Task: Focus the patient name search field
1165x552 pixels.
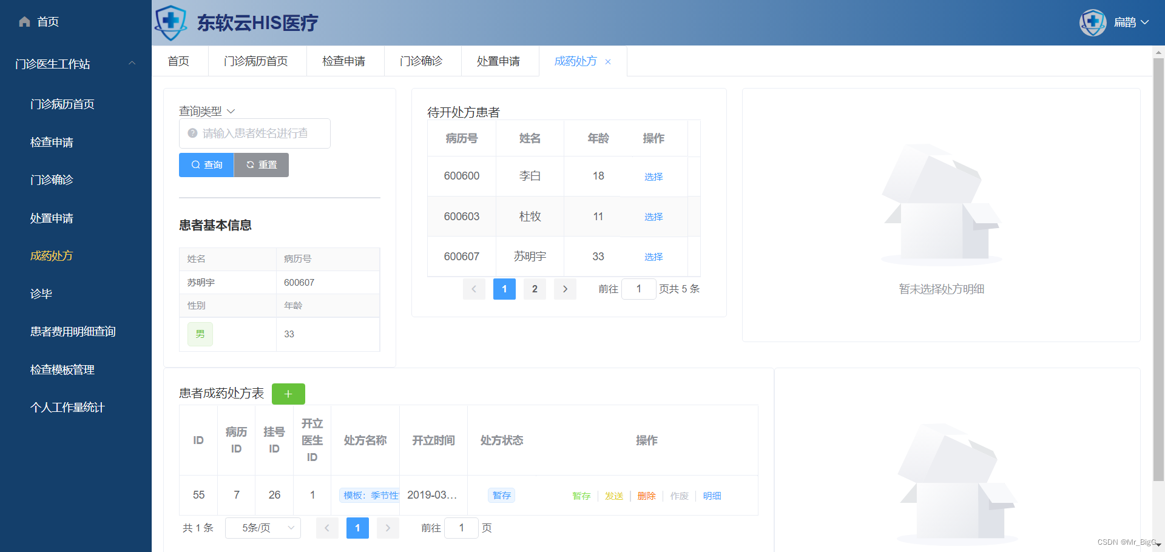Action: coord(255,133)
